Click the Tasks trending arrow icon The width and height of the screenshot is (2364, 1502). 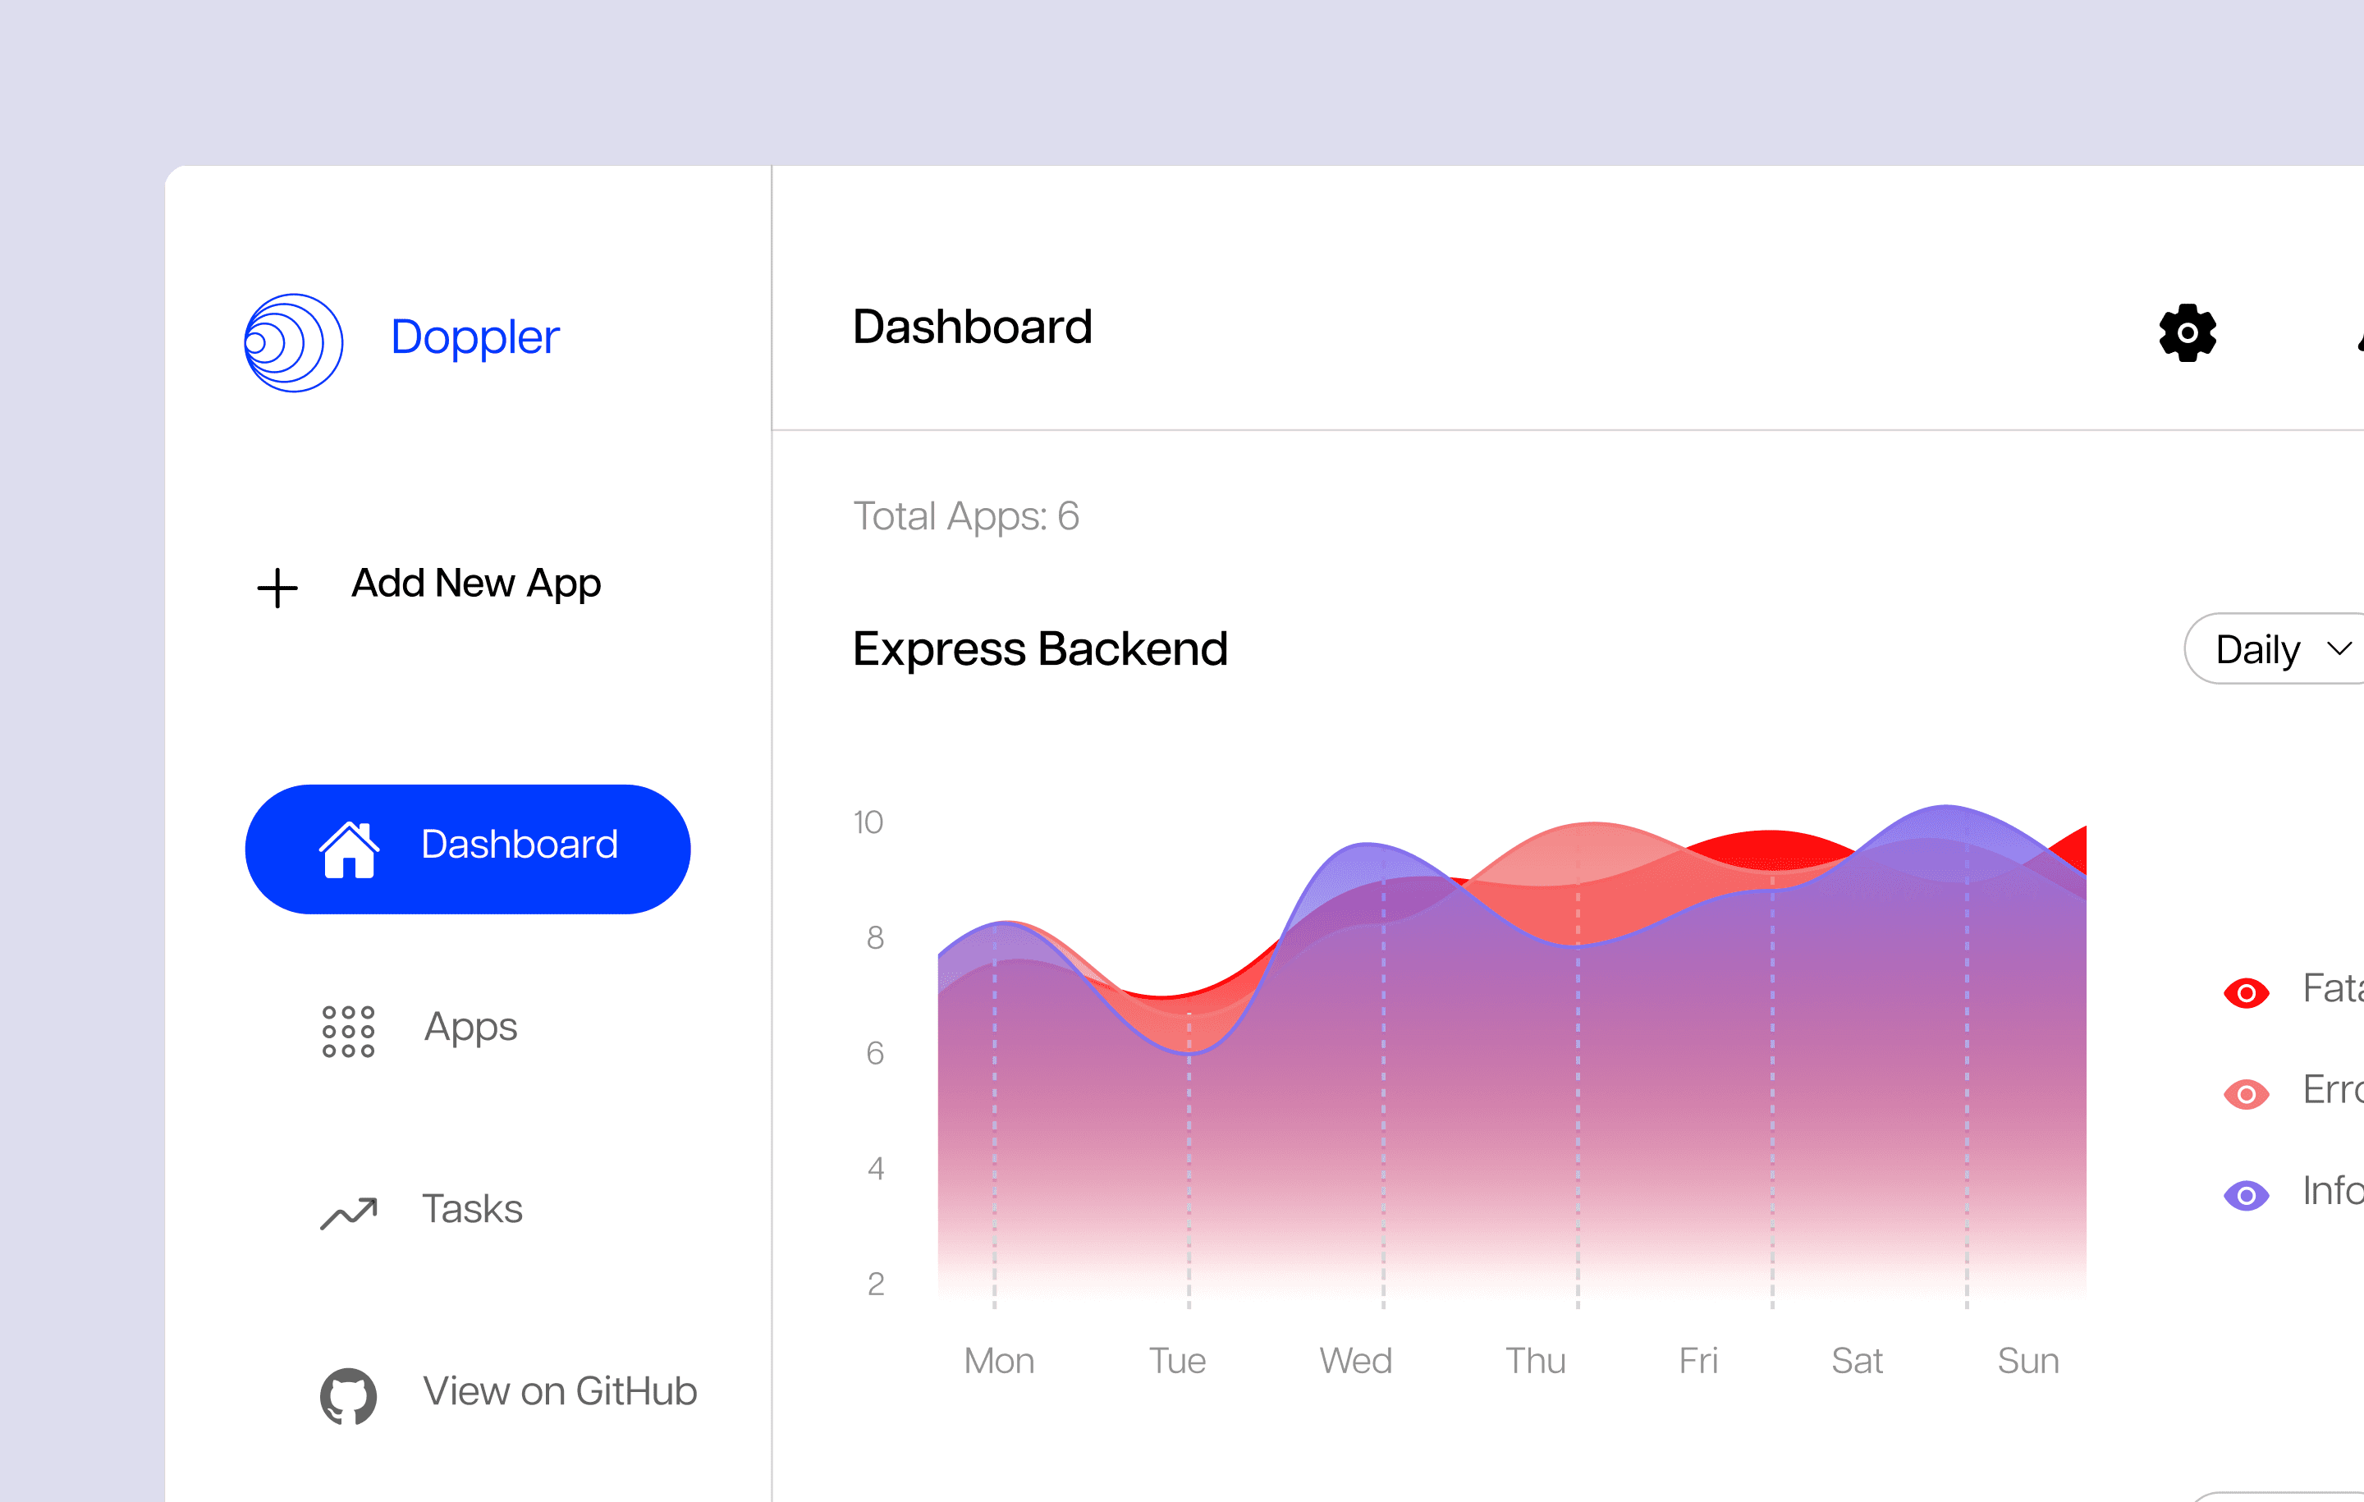[x=349, y=1213]
